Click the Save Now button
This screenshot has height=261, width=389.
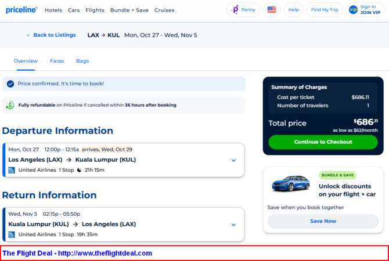pyautogui.click(x=323, y=221)
